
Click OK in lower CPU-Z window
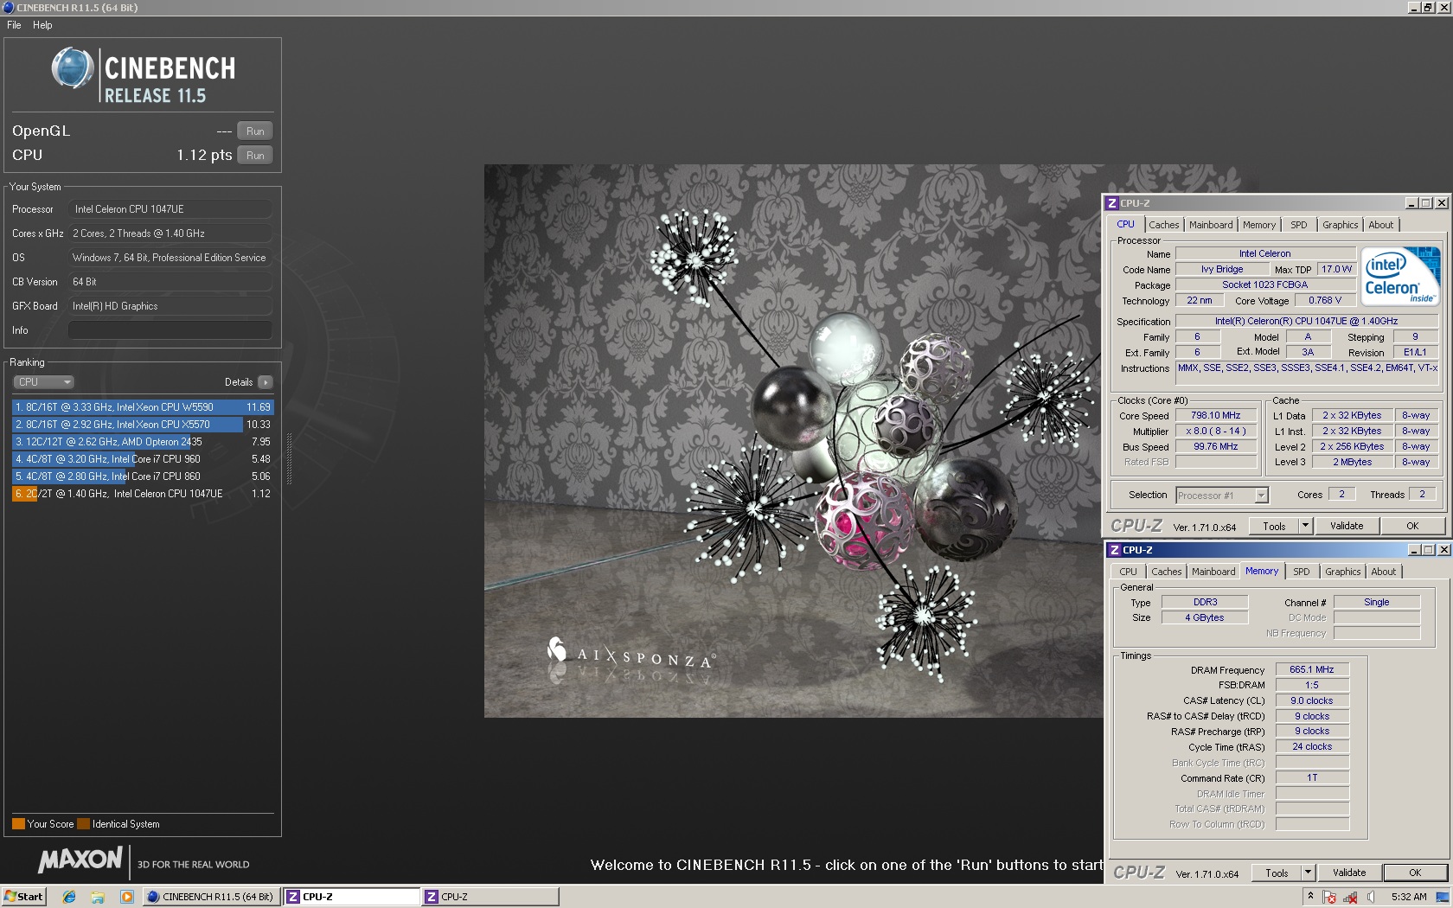(1415, 873)
